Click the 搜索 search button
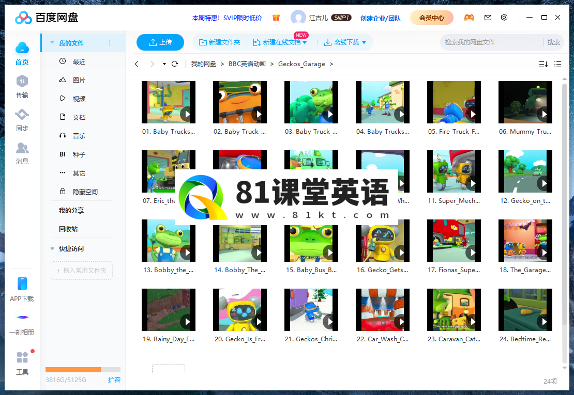The width and height of the screenshot is (574, 395). click(553, 42)
